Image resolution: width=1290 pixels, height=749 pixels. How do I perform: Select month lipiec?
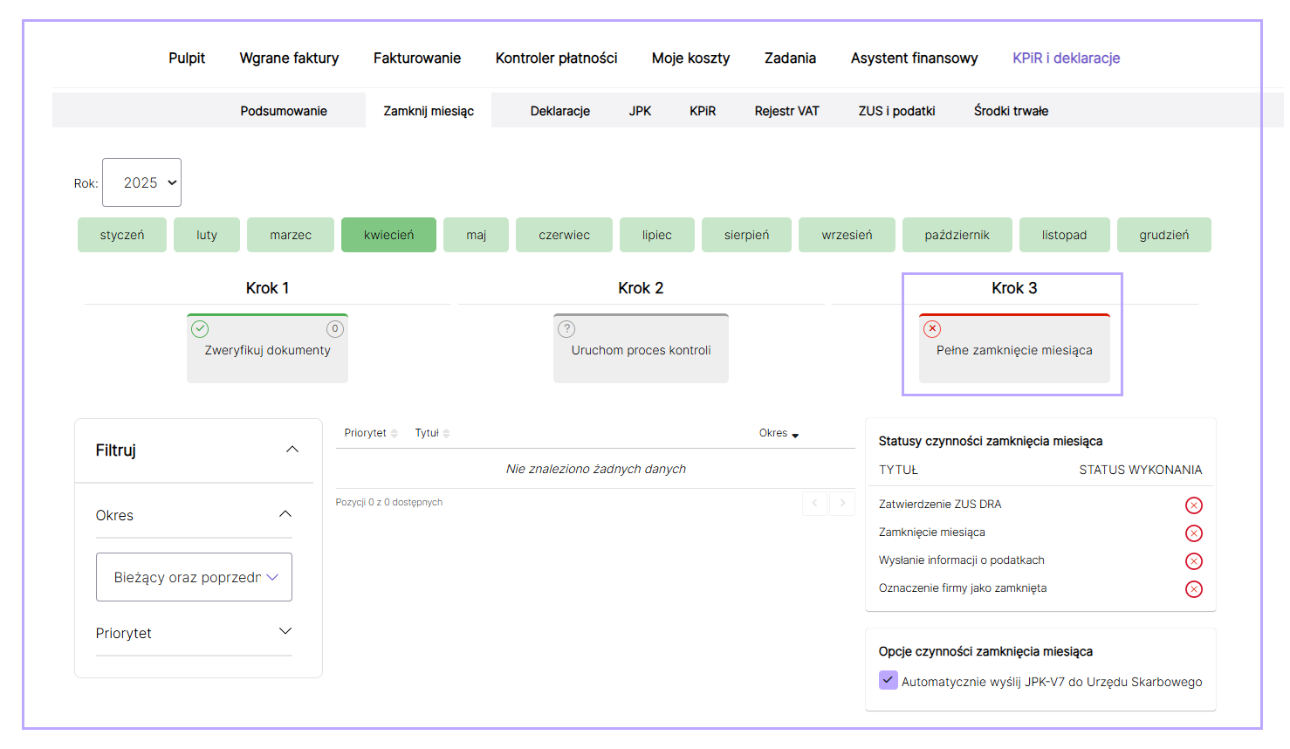[657, 235]
